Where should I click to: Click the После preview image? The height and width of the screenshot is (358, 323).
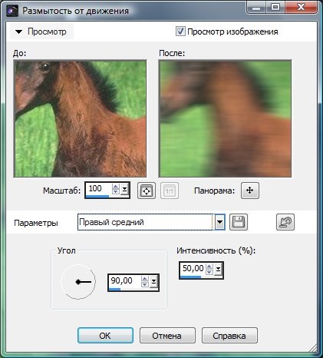[x=225, y=118]
